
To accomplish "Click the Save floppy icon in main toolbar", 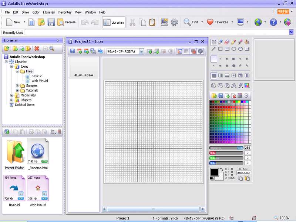I will [51, 22].
